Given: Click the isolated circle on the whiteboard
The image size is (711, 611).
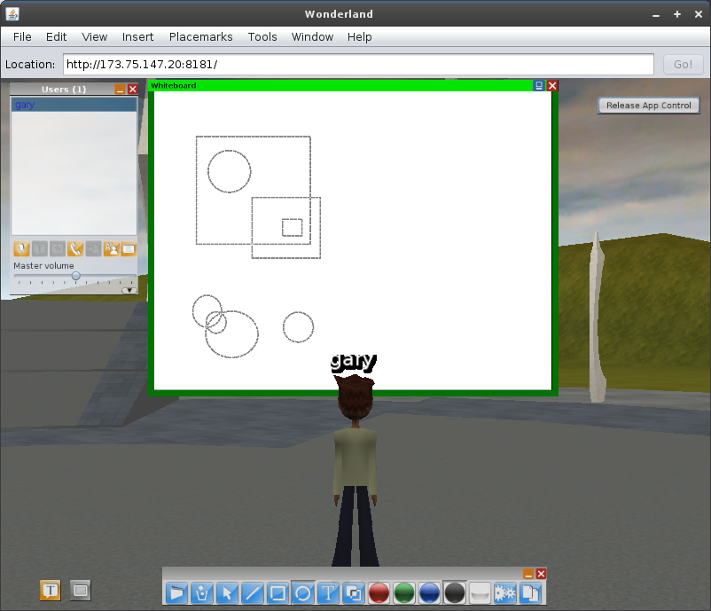Looking at the screenshot, I should [x=298, y=327].
